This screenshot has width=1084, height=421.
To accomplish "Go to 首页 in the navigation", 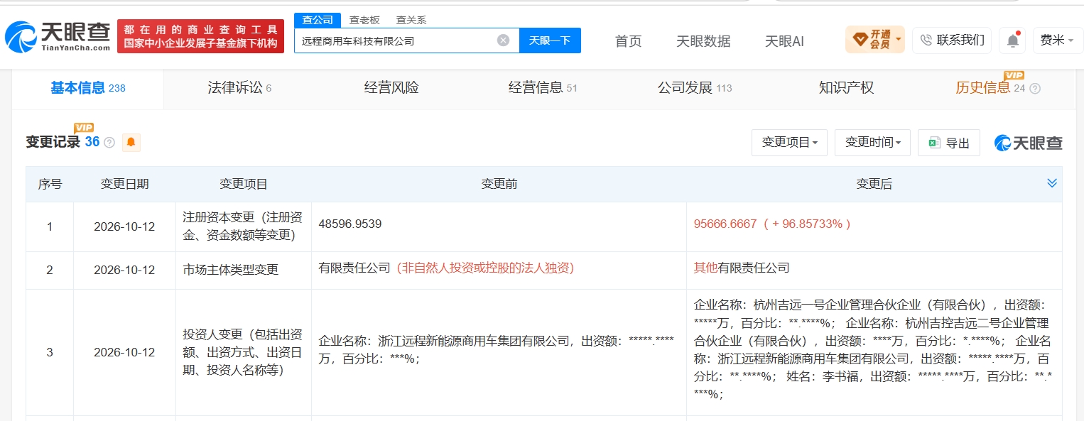I will click(628, 41).
